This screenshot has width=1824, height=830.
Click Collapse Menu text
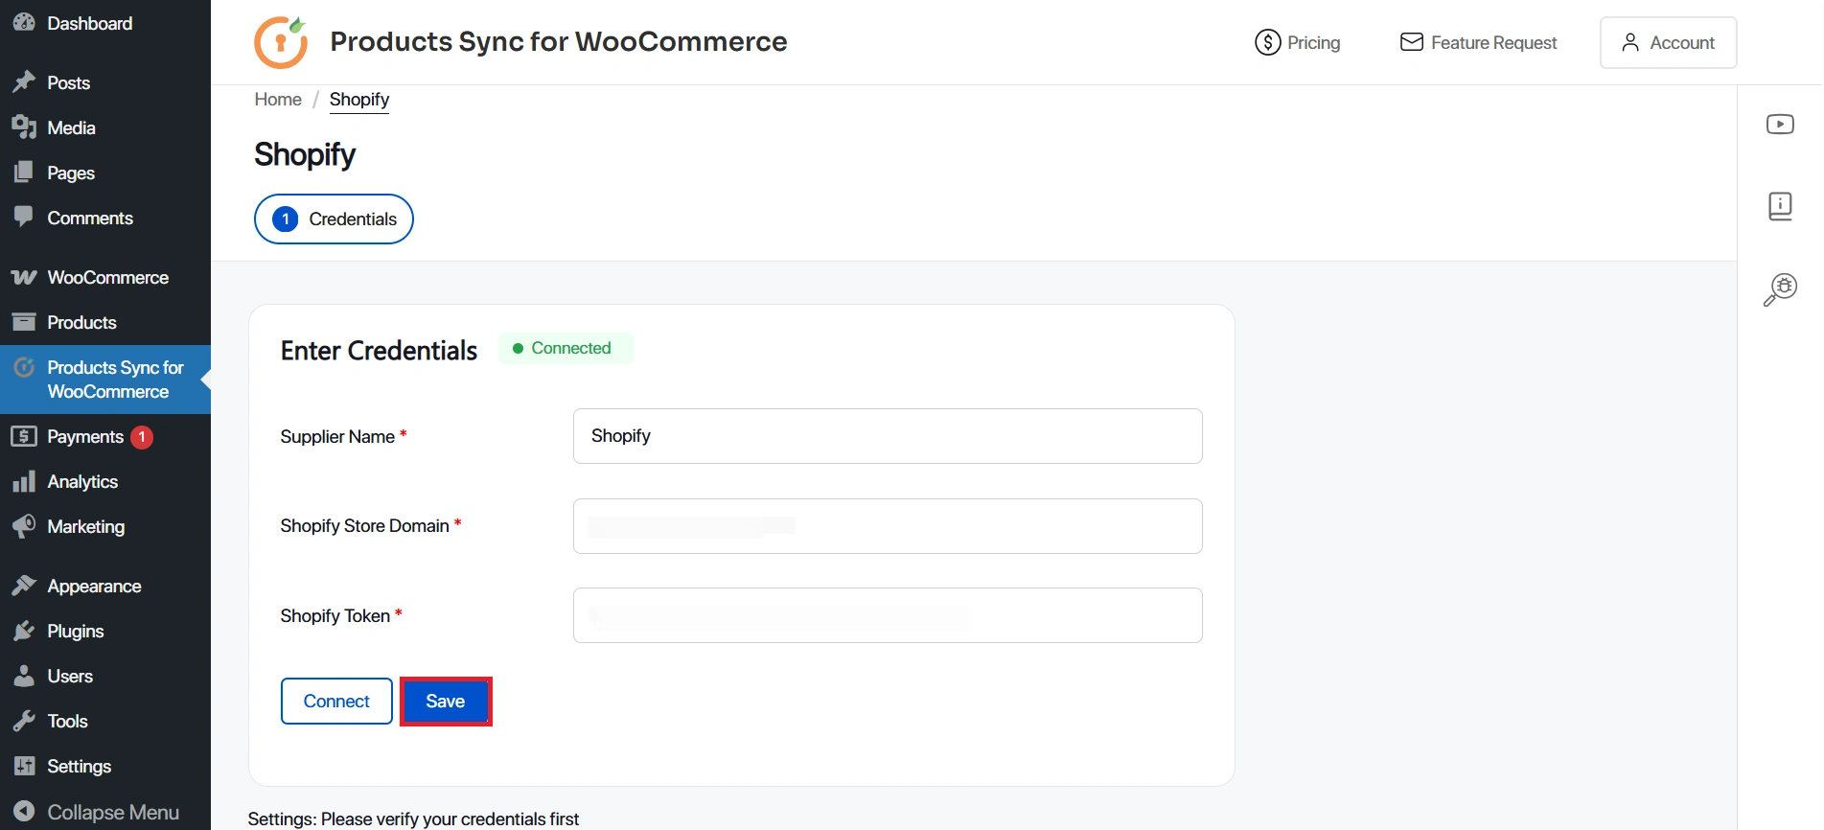(113, 812)
